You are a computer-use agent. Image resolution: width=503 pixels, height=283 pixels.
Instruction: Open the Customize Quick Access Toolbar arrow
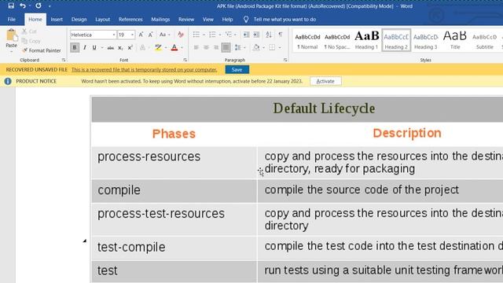click(50, 6)
